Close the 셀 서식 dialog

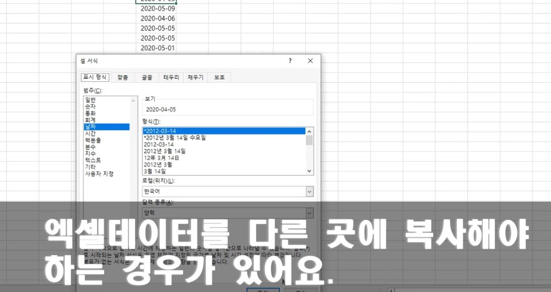click(x=310, y=61)
